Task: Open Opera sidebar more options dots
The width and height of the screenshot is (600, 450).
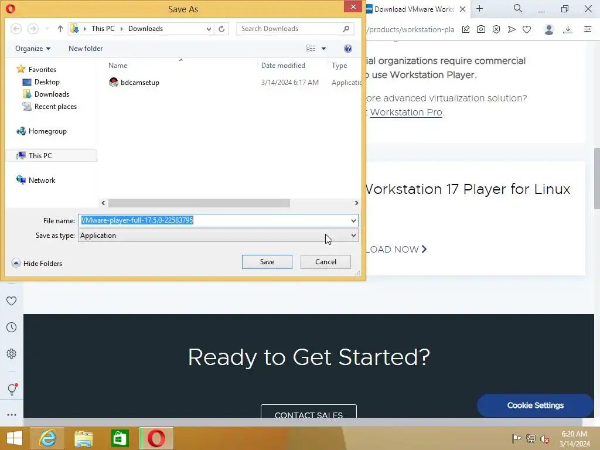Action: click(12, 415)
